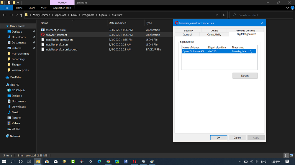Switch to details view layout icon
Screen dimensions: 295x165
[x=285, y=155]
